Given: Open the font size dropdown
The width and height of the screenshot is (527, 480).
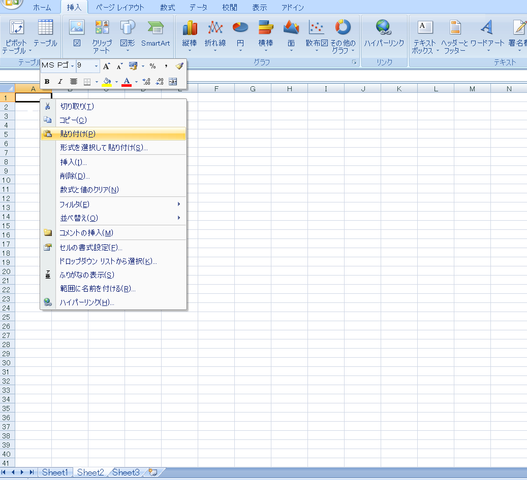Looking at the screenshot, I should tap(96, 66).
